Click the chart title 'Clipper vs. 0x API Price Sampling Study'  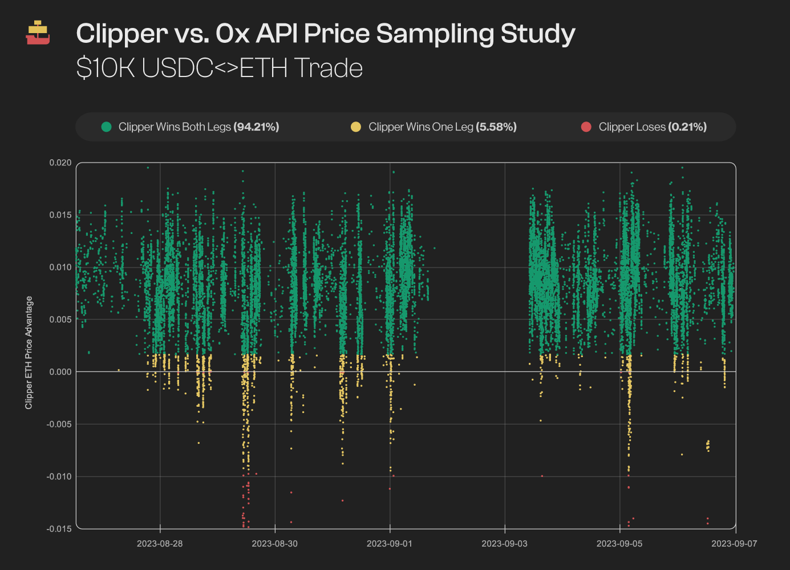point(326,34)
